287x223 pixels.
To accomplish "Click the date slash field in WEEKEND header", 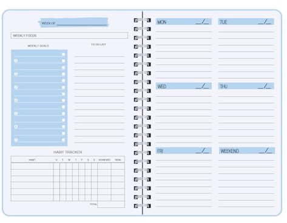I will click(266, 150).
